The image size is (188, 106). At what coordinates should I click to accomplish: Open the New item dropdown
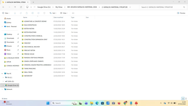coord(6,13)
